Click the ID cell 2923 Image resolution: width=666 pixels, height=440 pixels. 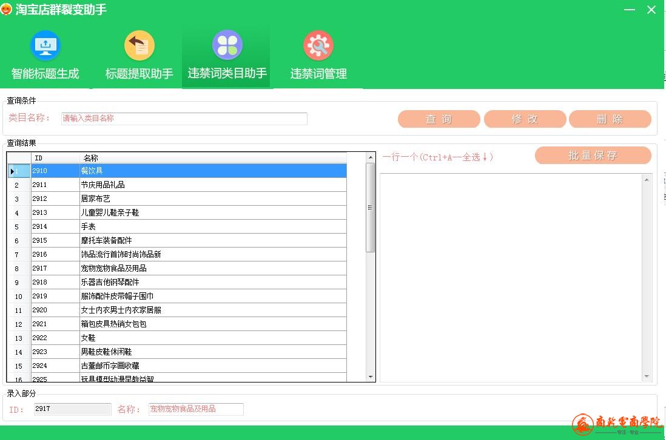click(55, 352)
